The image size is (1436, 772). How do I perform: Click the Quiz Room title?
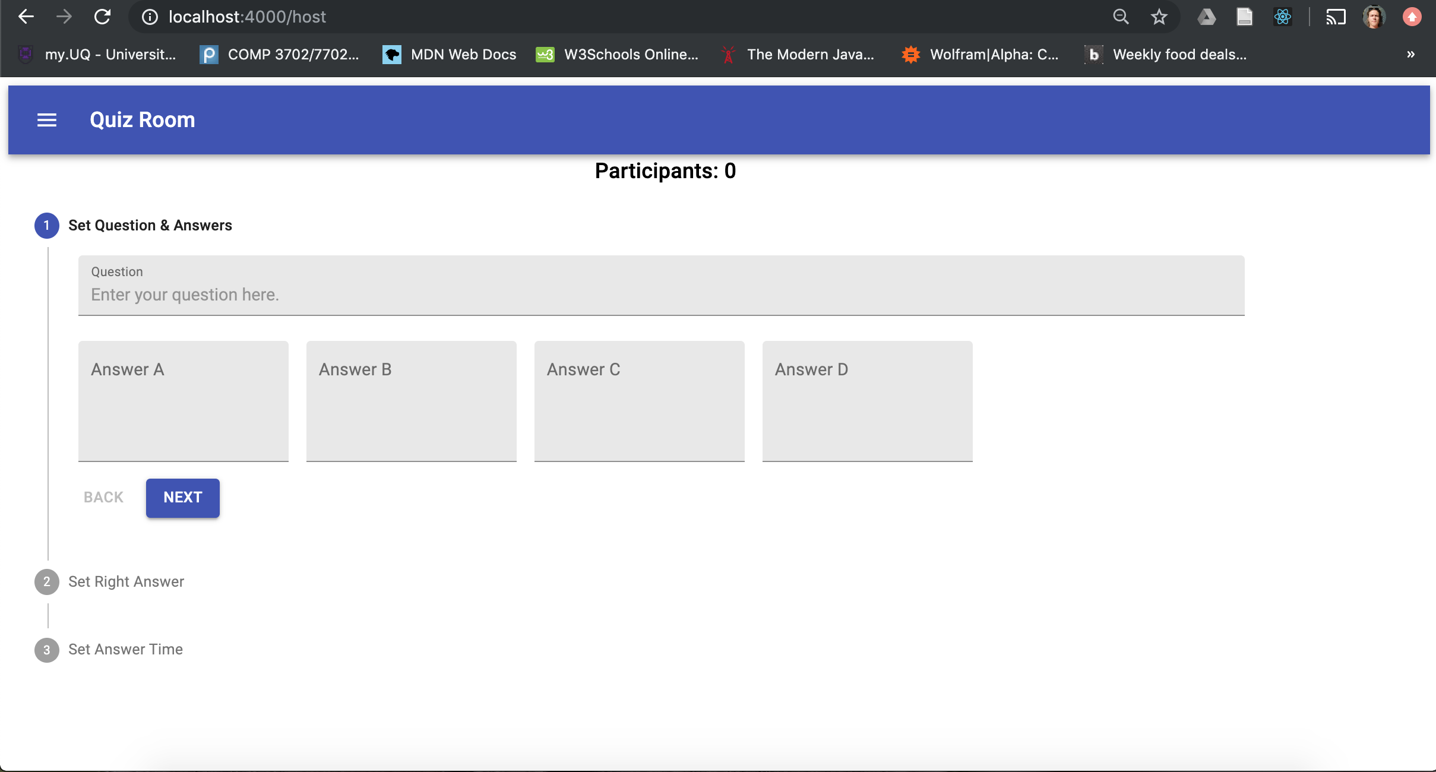143,120
